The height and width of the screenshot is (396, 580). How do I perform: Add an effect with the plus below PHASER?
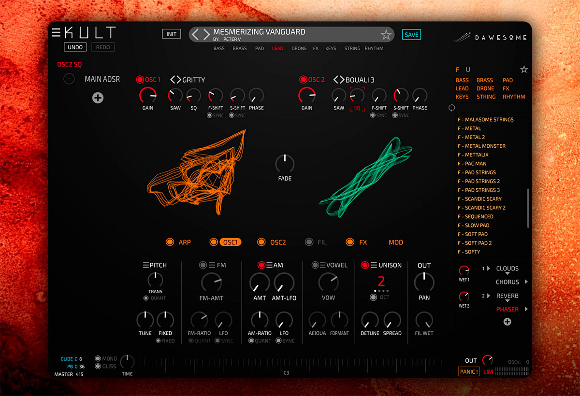(507, 322)
